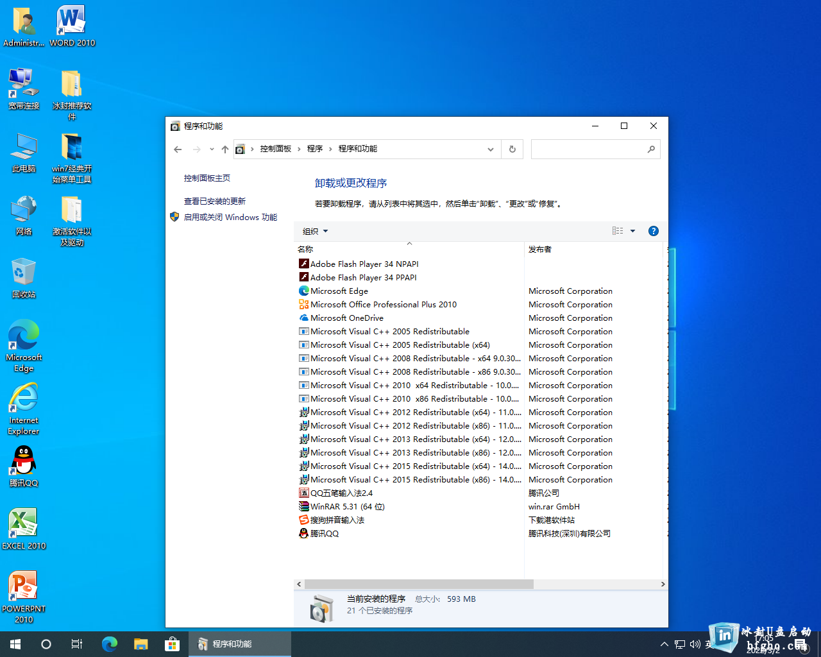Open 宽带连接 desktop shortcut
The height and width of the screenshot is (657, 821).
pos(24,89)
